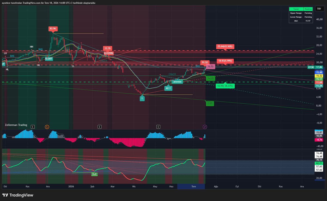
Task: Select the green 62,21 RSI value
Action: [x=319, y=163]
